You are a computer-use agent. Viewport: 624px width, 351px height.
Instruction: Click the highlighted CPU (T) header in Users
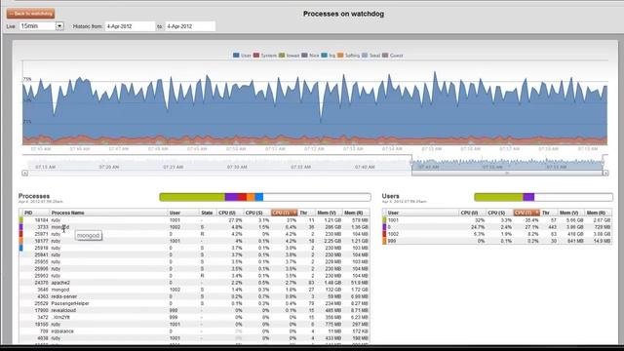pyautogui.click(x=526, y=213)
